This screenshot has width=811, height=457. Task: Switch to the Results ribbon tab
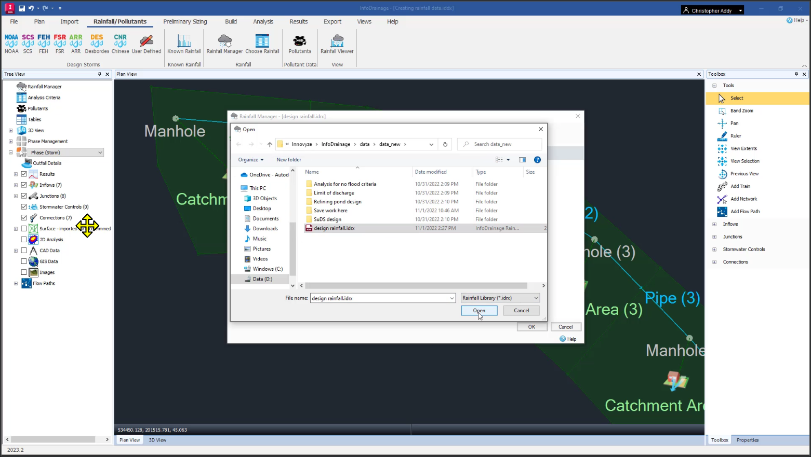click(299, 22)
